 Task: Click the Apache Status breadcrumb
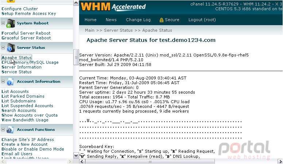(157, 30)
